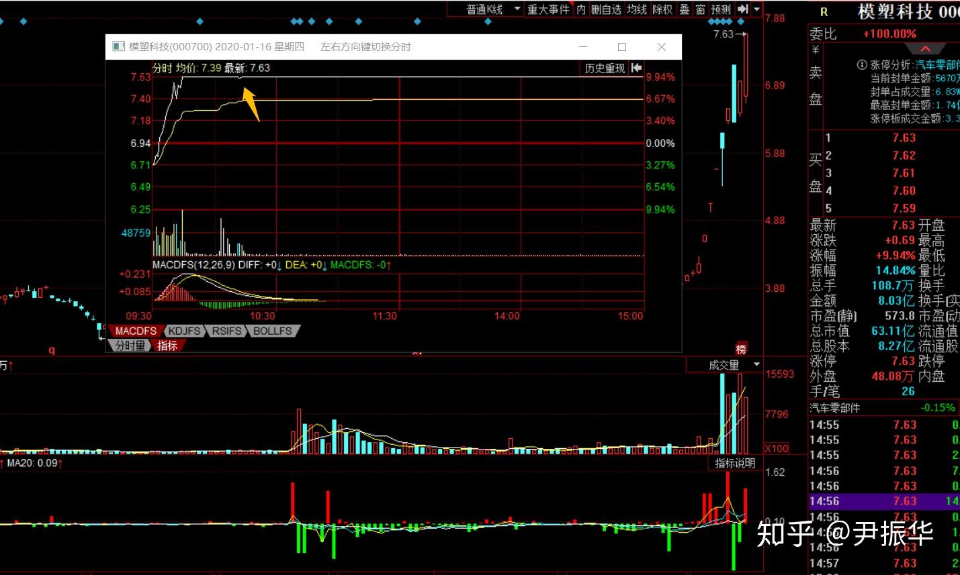This screenshot has height=575, width=960.
Task: Toggle 除权 ex-rights adjustment
Action: 662,9
